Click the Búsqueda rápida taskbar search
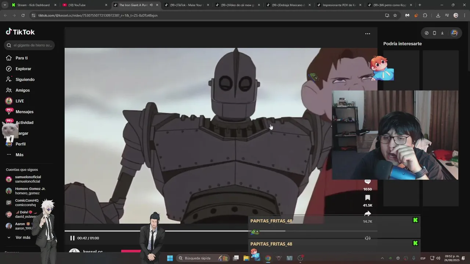 [203, 258]
